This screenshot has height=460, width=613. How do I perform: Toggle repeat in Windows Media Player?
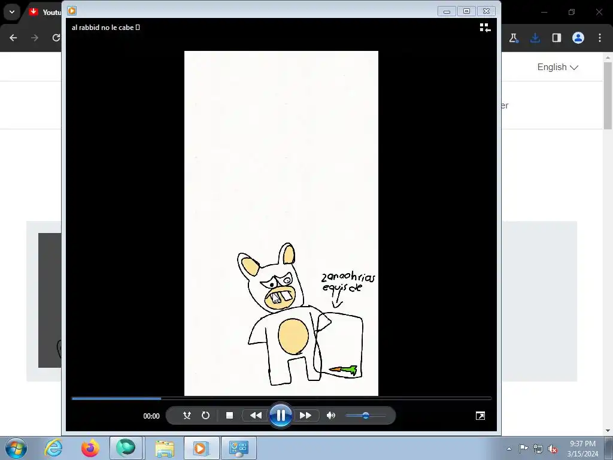(206, 416)
